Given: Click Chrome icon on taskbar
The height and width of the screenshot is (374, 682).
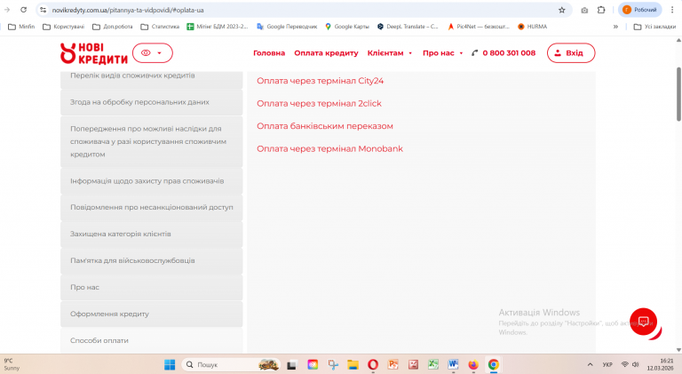Looking at the screenshot, I should 493,364.
